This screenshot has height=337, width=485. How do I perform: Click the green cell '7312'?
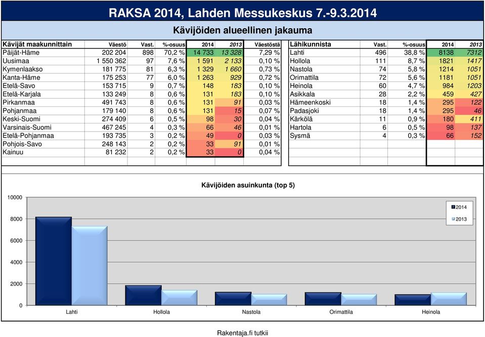(469, 53)
